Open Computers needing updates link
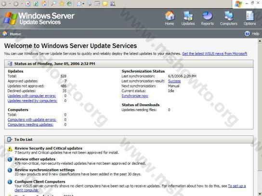 pos(30,124)
